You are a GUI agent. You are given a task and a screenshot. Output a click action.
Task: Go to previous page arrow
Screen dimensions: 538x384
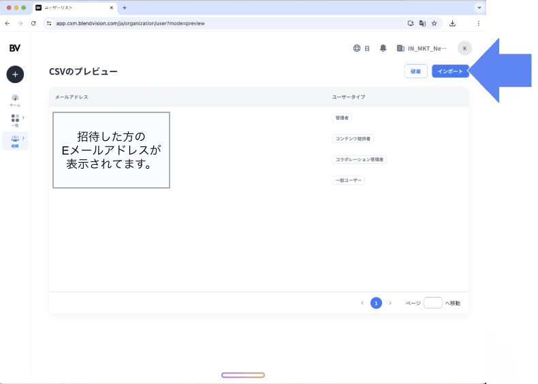(362, 303)
